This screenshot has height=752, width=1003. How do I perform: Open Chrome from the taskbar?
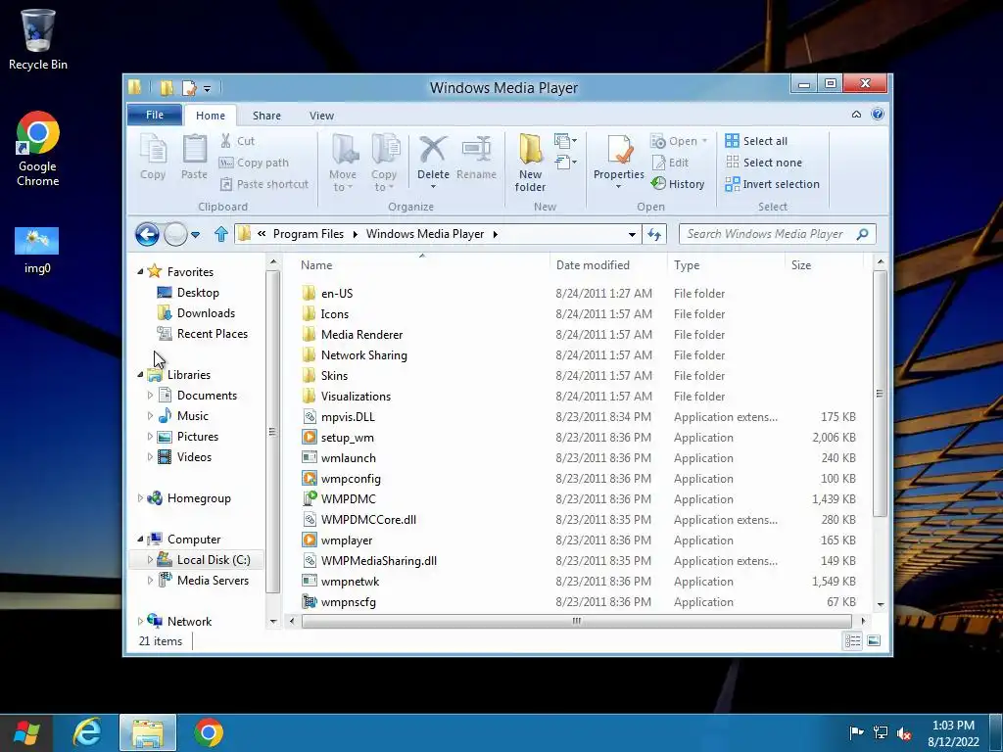[209, 732]
